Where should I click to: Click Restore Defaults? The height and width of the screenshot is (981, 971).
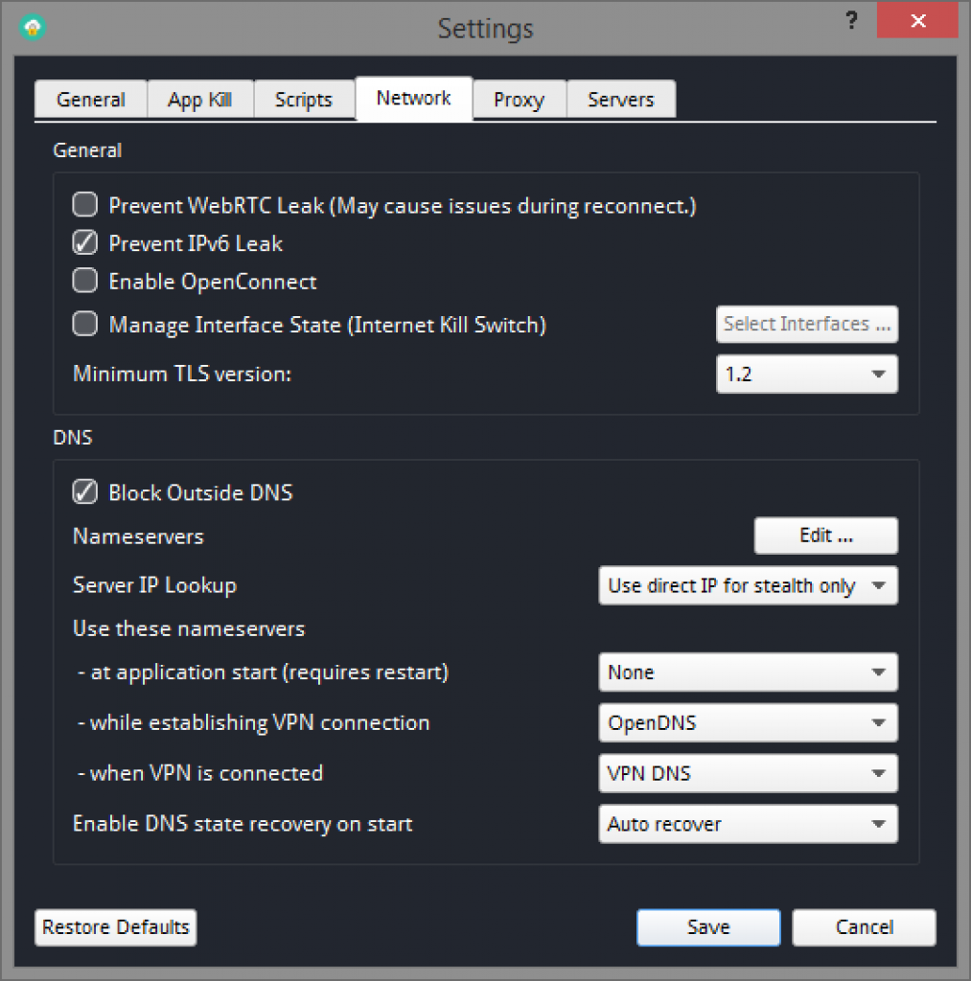116,927
